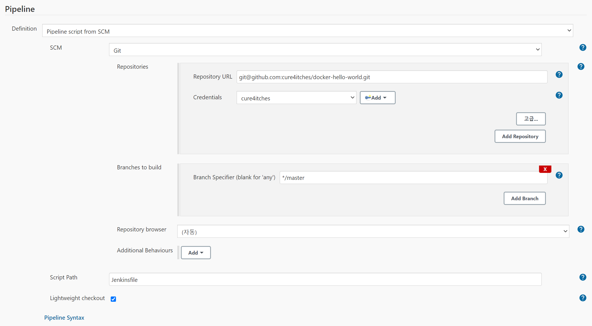Click help icon next to SCM dropdown

pos(583,47)
